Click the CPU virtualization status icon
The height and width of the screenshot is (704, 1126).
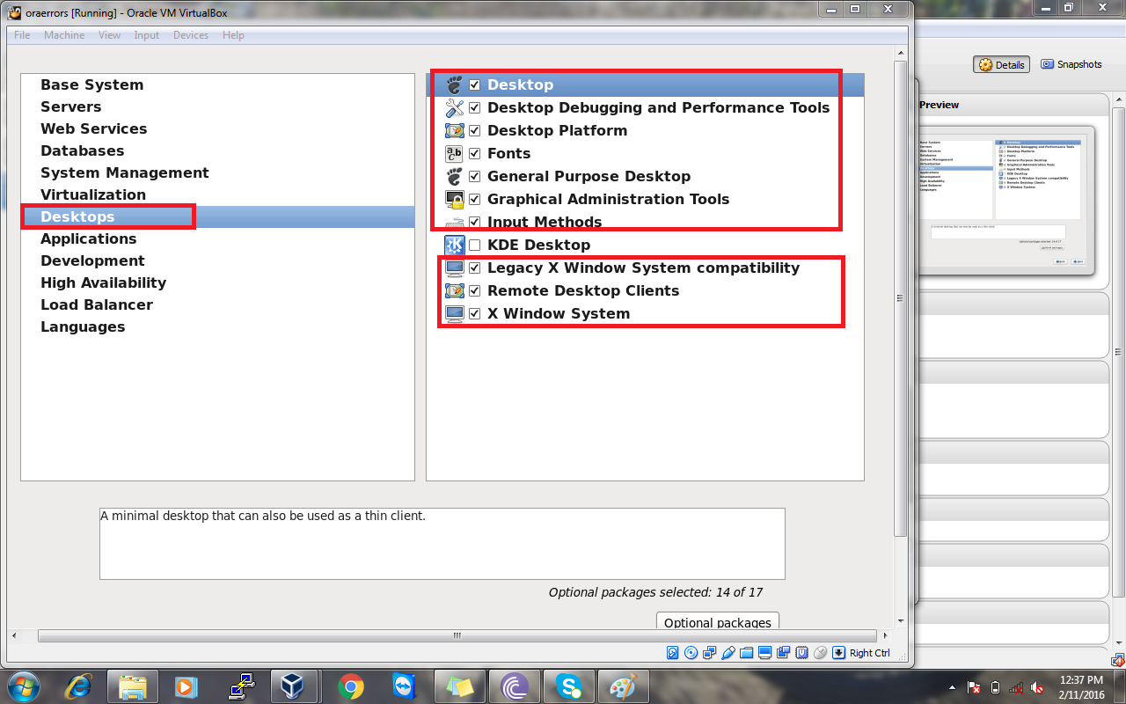tap(801, 653)
